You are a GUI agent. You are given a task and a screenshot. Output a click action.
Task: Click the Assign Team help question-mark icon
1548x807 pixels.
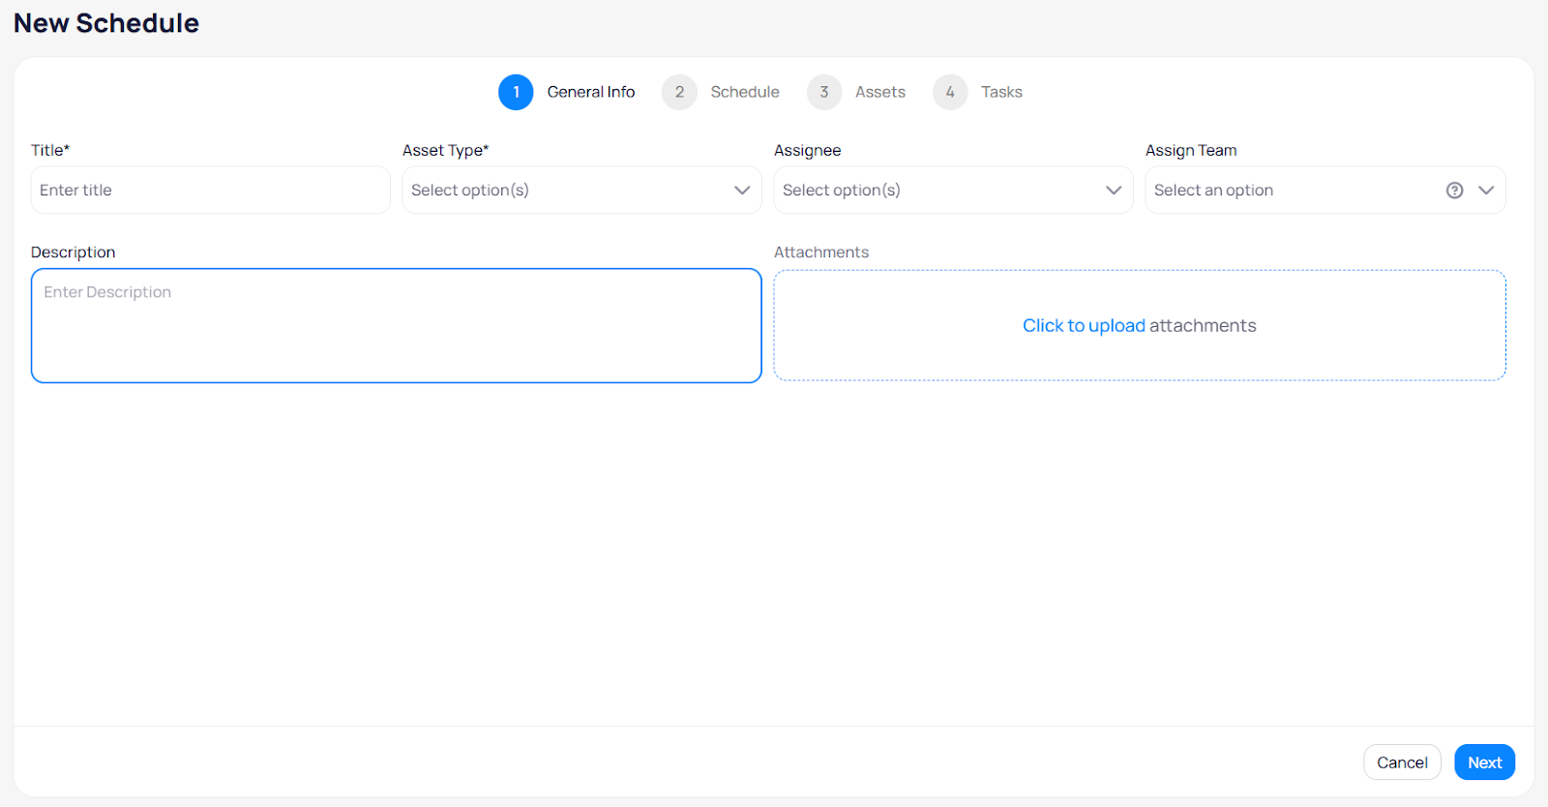[x=1454, y=191]
